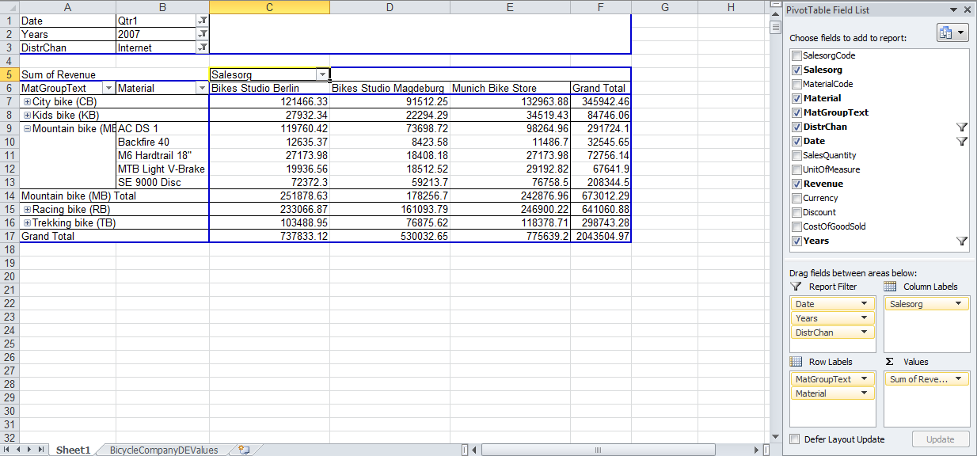Select the 'Munich Bike Store' column heading cell

[510, 88]
